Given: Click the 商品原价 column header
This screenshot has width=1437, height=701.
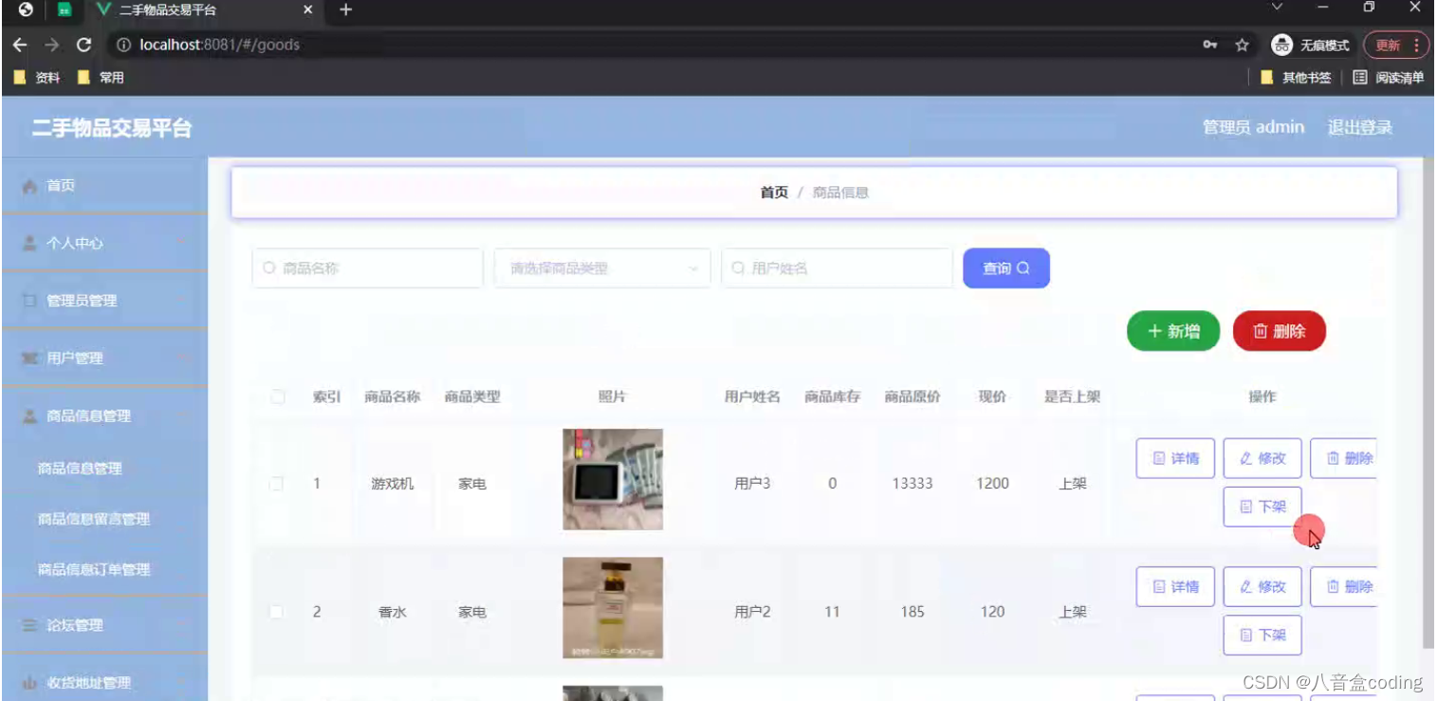Looking at the screenshot, I should point(912,397).
